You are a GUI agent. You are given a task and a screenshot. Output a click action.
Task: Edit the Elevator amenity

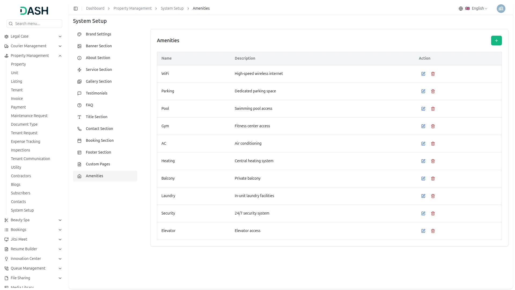click(423, 231)
